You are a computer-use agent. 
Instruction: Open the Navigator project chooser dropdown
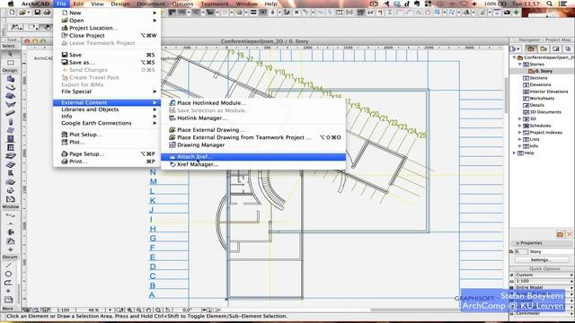(x=515, y=48)
